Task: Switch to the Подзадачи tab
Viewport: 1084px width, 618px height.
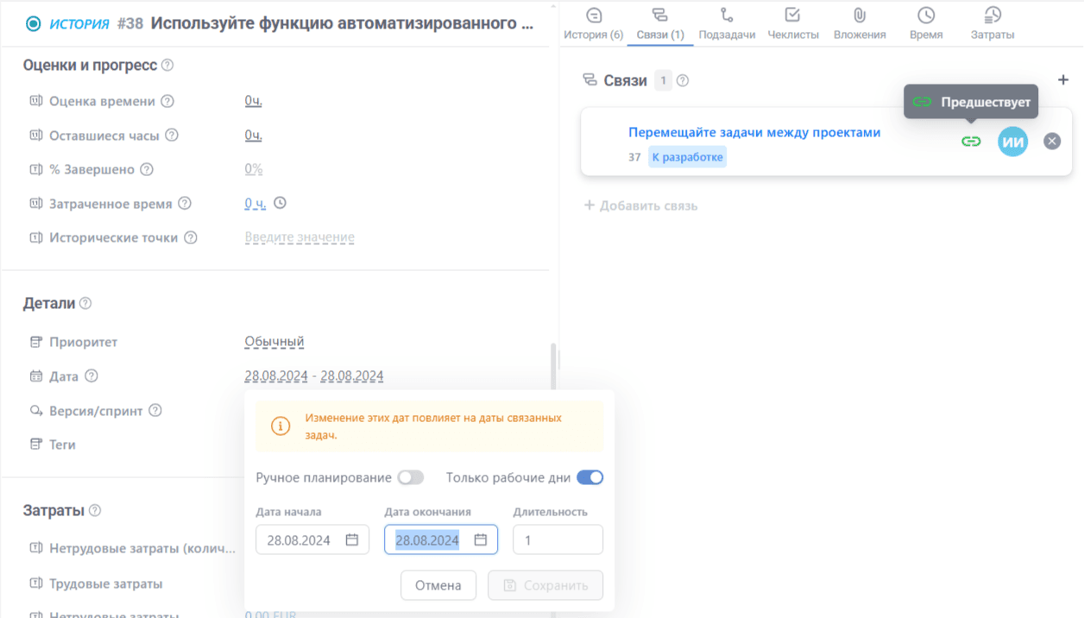Action: tap(727, 24)
